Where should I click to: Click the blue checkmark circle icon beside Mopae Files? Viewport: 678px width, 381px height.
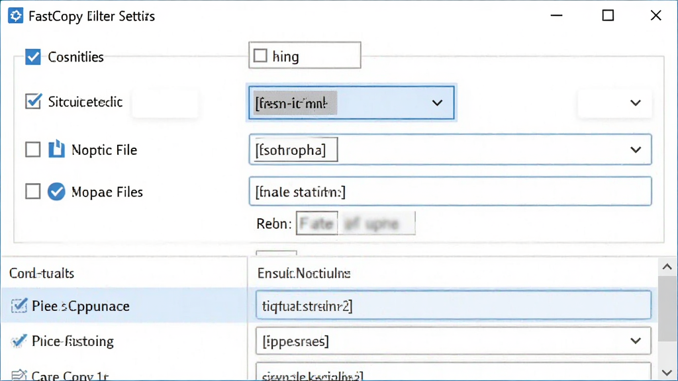[x=56, y=191]
